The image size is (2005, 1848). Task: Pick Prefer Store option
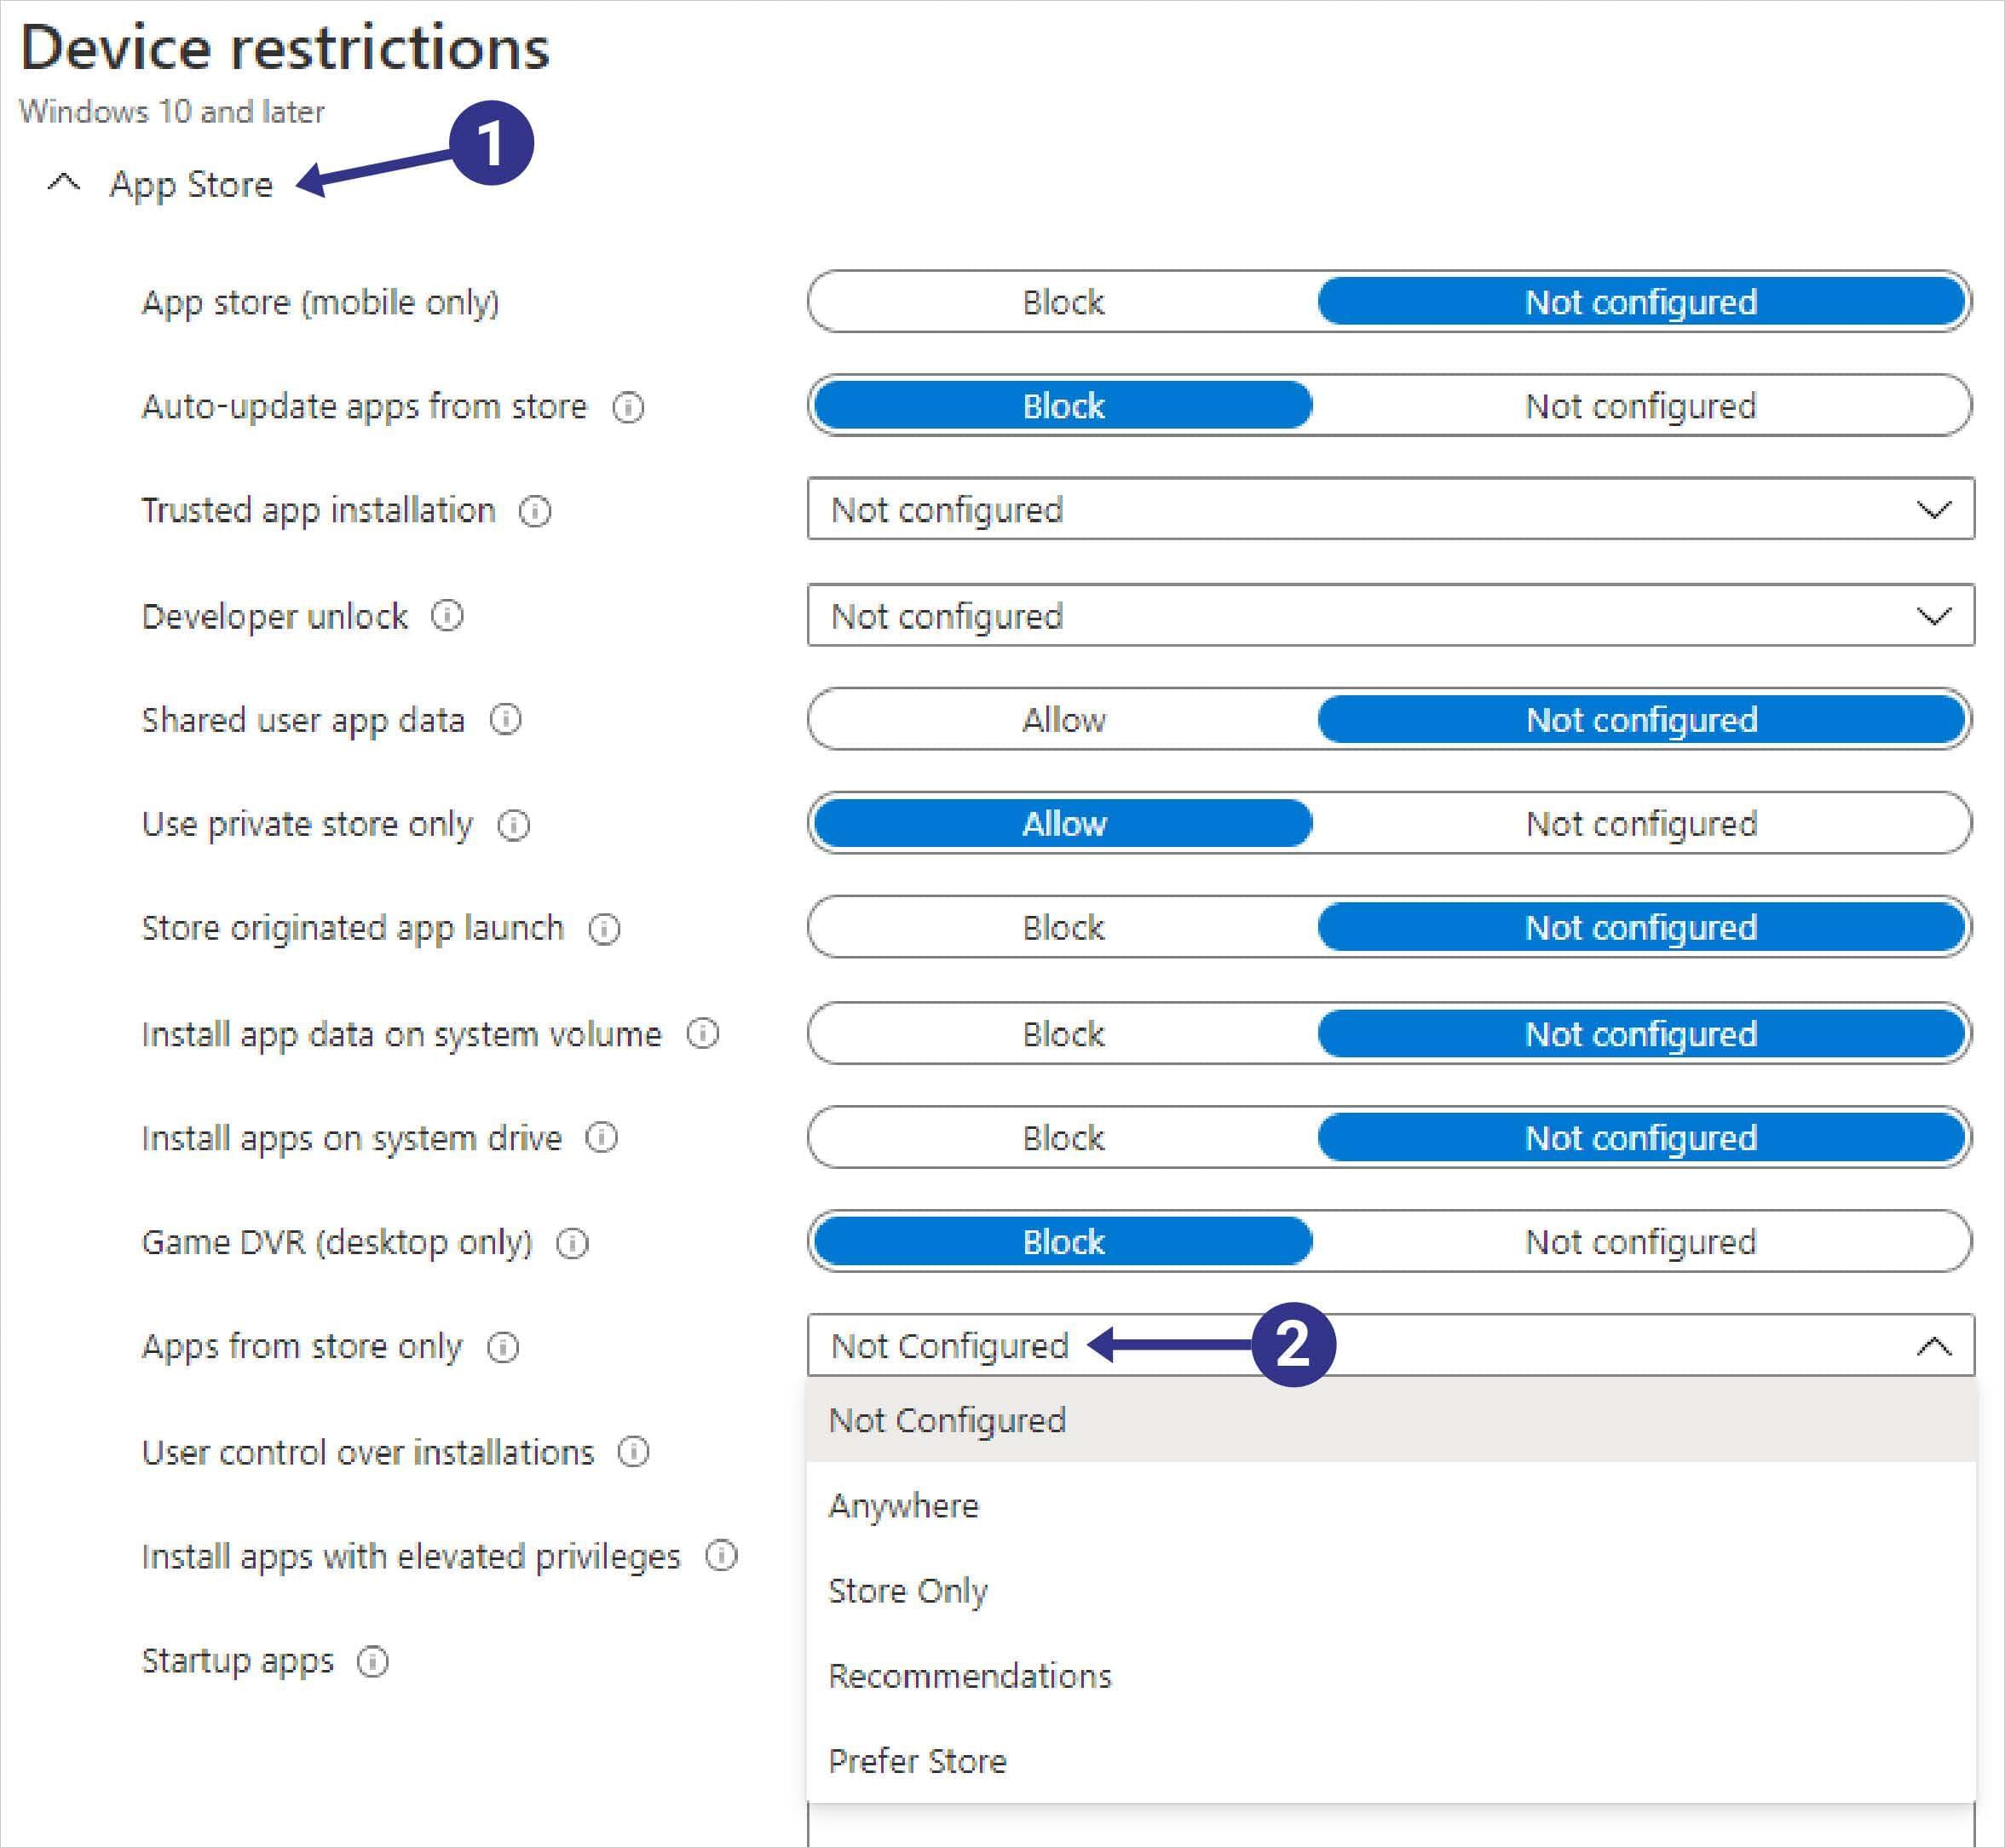(x=1390, y=1760)
